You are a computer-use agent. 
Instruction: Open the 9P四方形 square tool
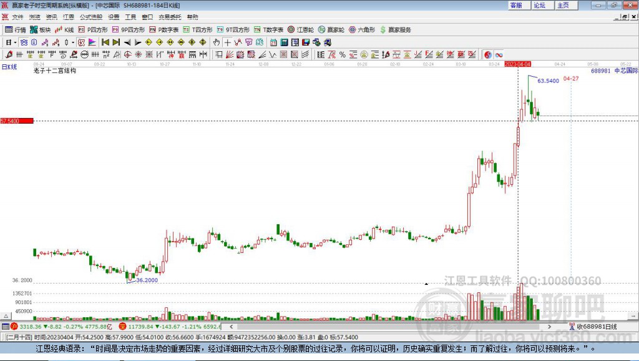(x=129, y=30)
